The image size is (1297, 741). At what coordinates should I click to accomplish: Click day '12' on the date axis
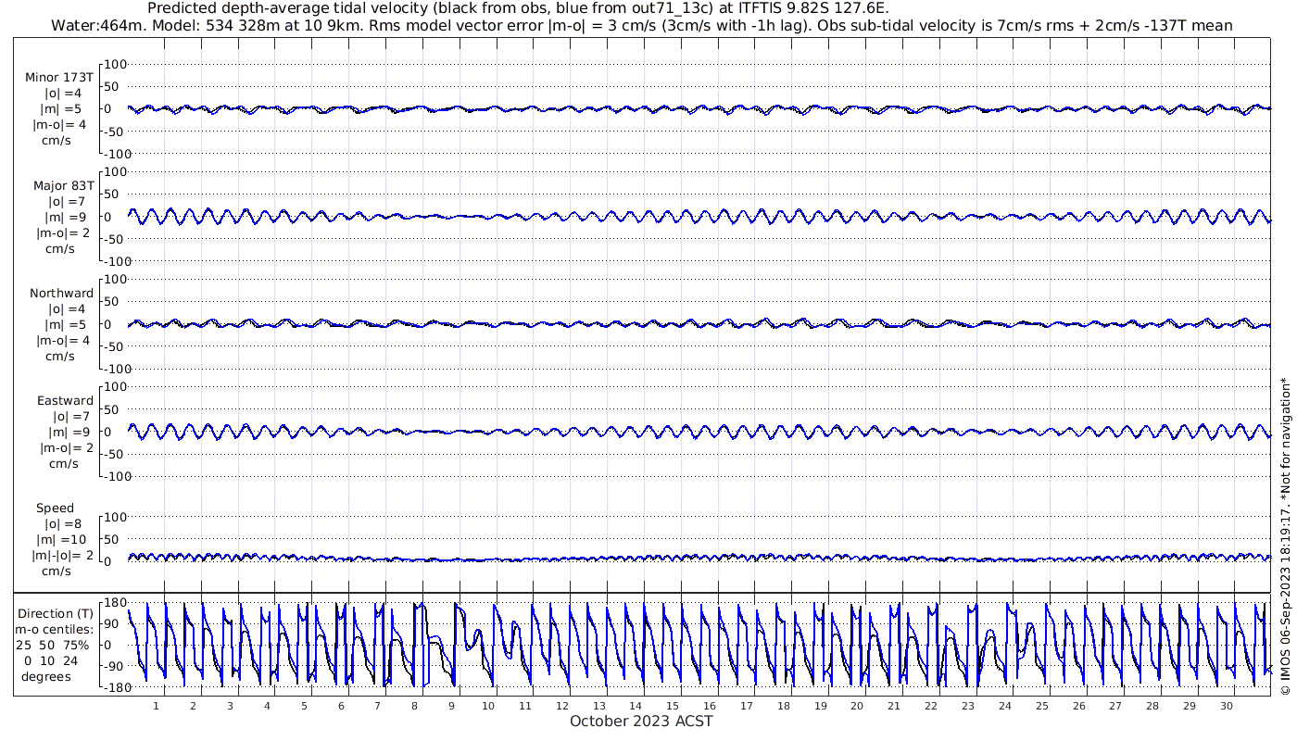click(x=562, y=706)
